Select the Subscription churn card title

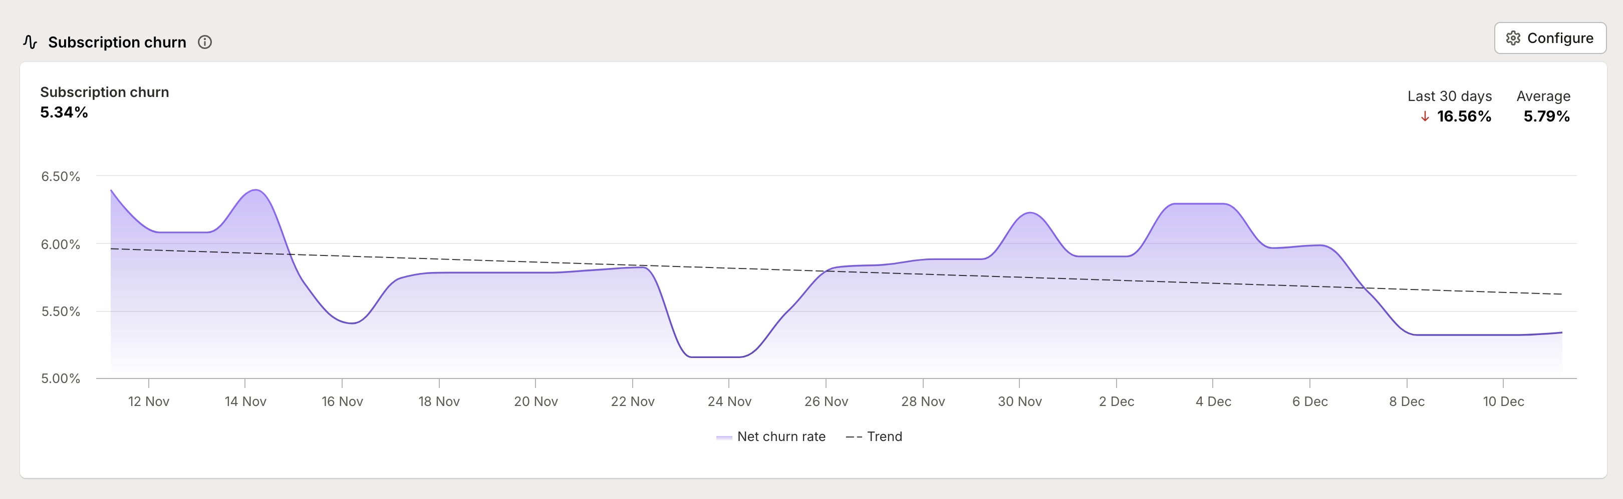click(x=105, y=92)
